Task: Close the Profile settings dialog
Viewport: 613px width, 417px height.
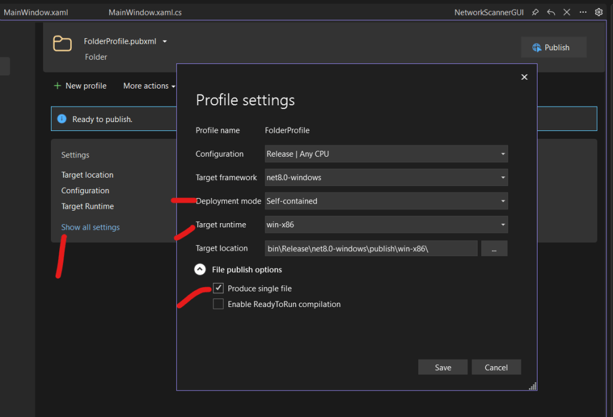Action: 524,77
